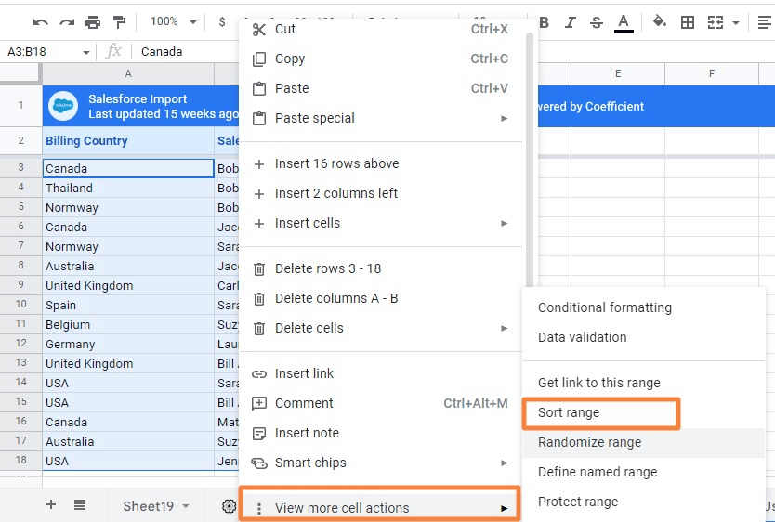Open the Name box dropdown arrow
The width and height of the screenshot is (775, 522).
[86, 52]
